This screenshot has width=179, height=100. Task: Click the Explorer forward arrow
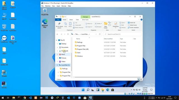(x=61, y=34)
